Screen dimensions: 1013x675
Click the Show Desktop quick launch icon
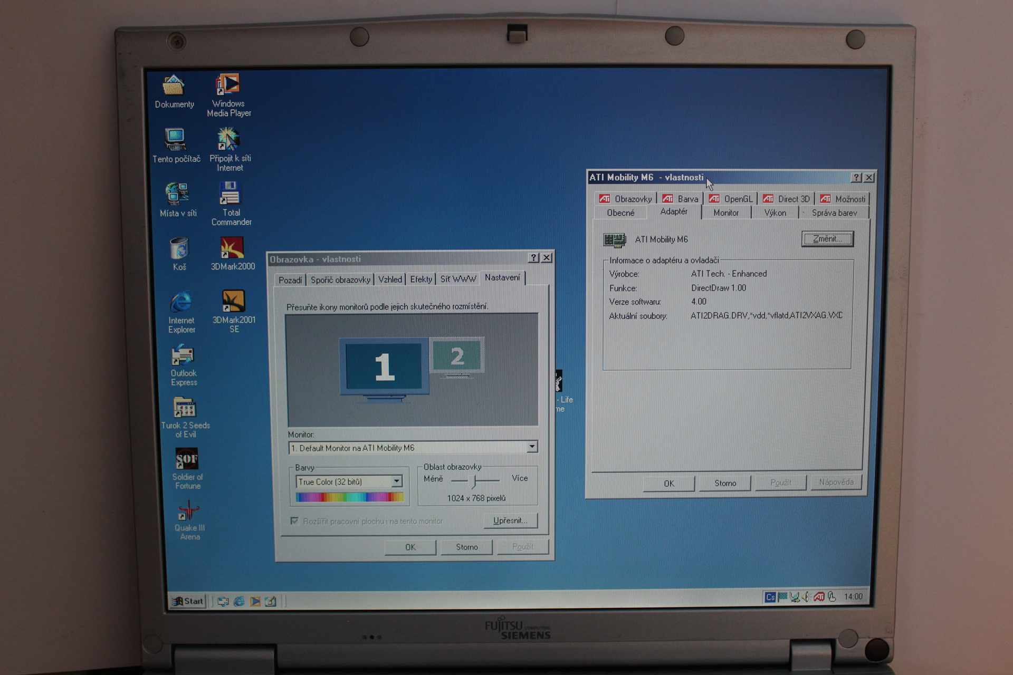223,601
